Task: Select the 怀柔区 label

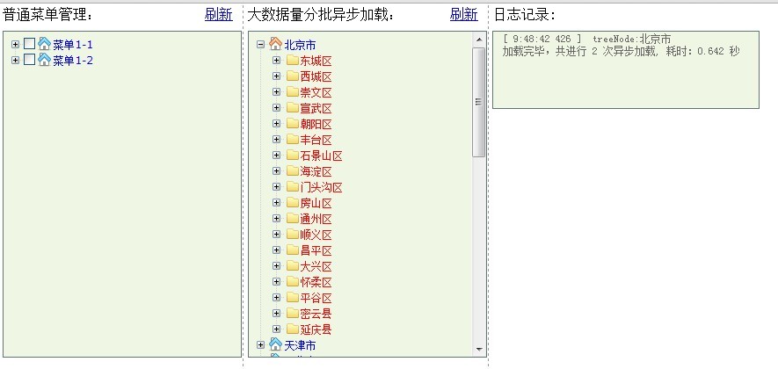Action: coord(316,282)
